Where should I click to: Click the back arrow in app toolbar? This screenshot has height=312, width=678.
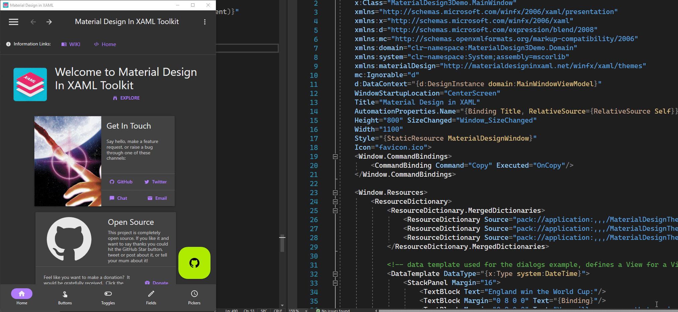33,22
